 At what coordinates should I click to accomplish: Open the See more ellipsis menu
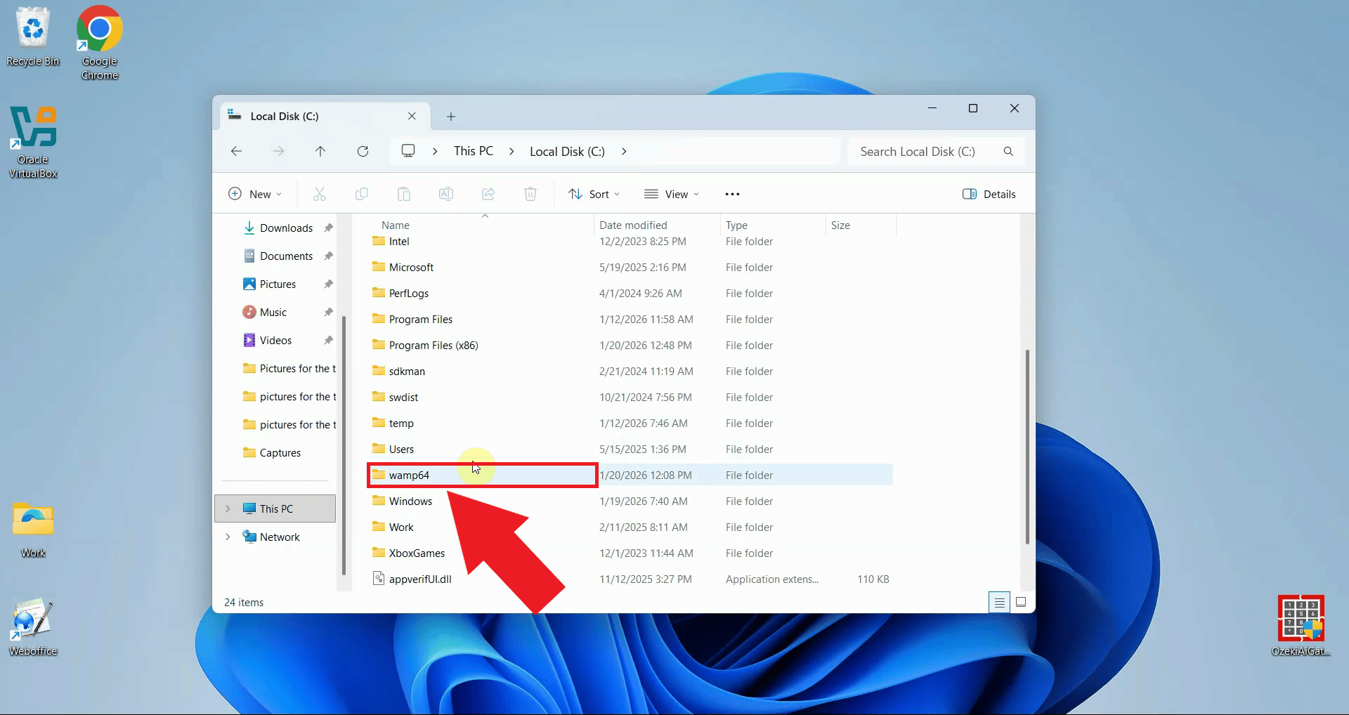[x=732, y=194]
